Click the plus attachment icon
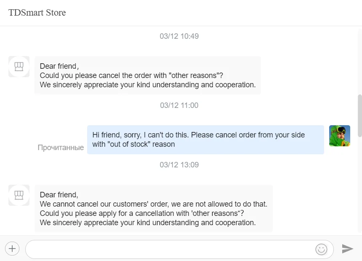 pos(12,249)
